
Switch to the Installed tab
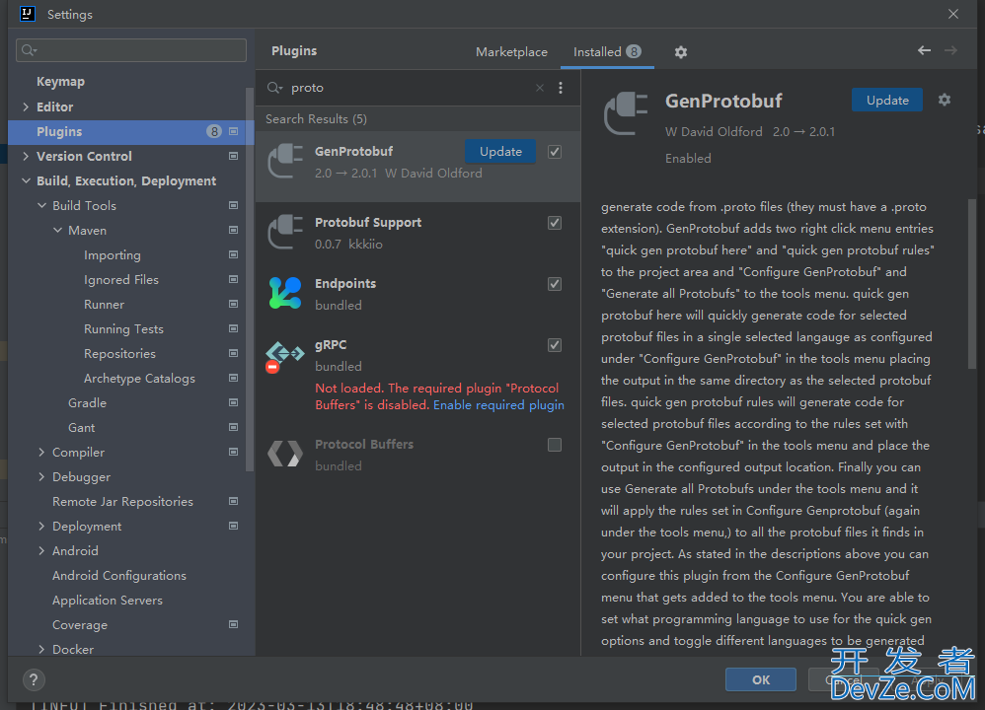point(607,52)
